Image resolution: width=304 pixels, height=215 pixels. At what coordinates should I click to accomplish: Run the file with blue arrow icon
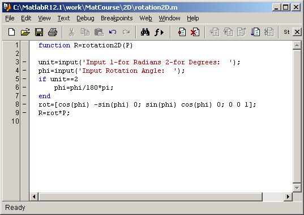tap(255, 32)
